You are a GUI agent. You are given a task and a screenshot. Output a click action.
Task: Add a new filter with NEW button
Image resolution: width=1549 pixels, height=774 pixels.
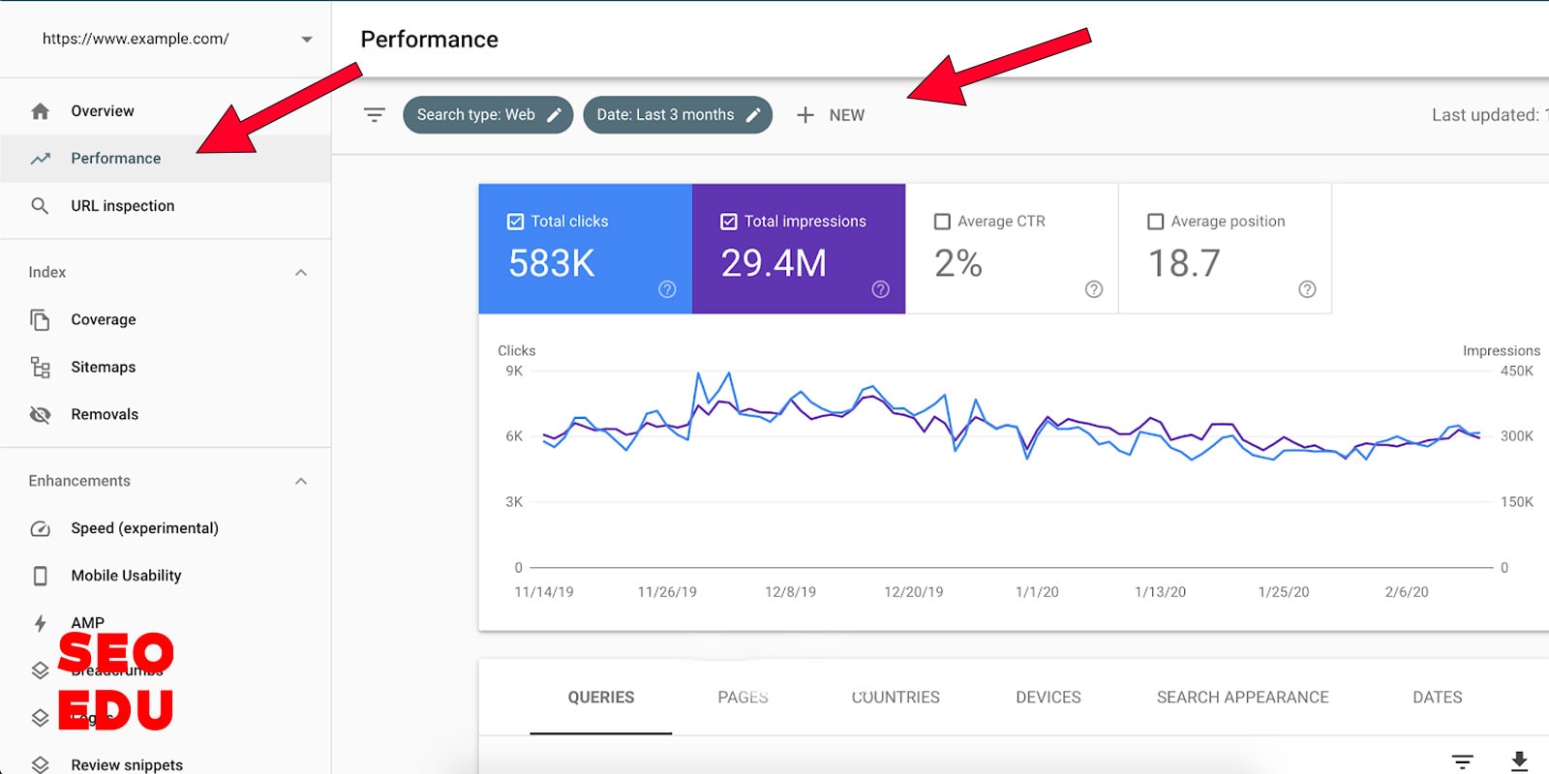coord(831,115)
